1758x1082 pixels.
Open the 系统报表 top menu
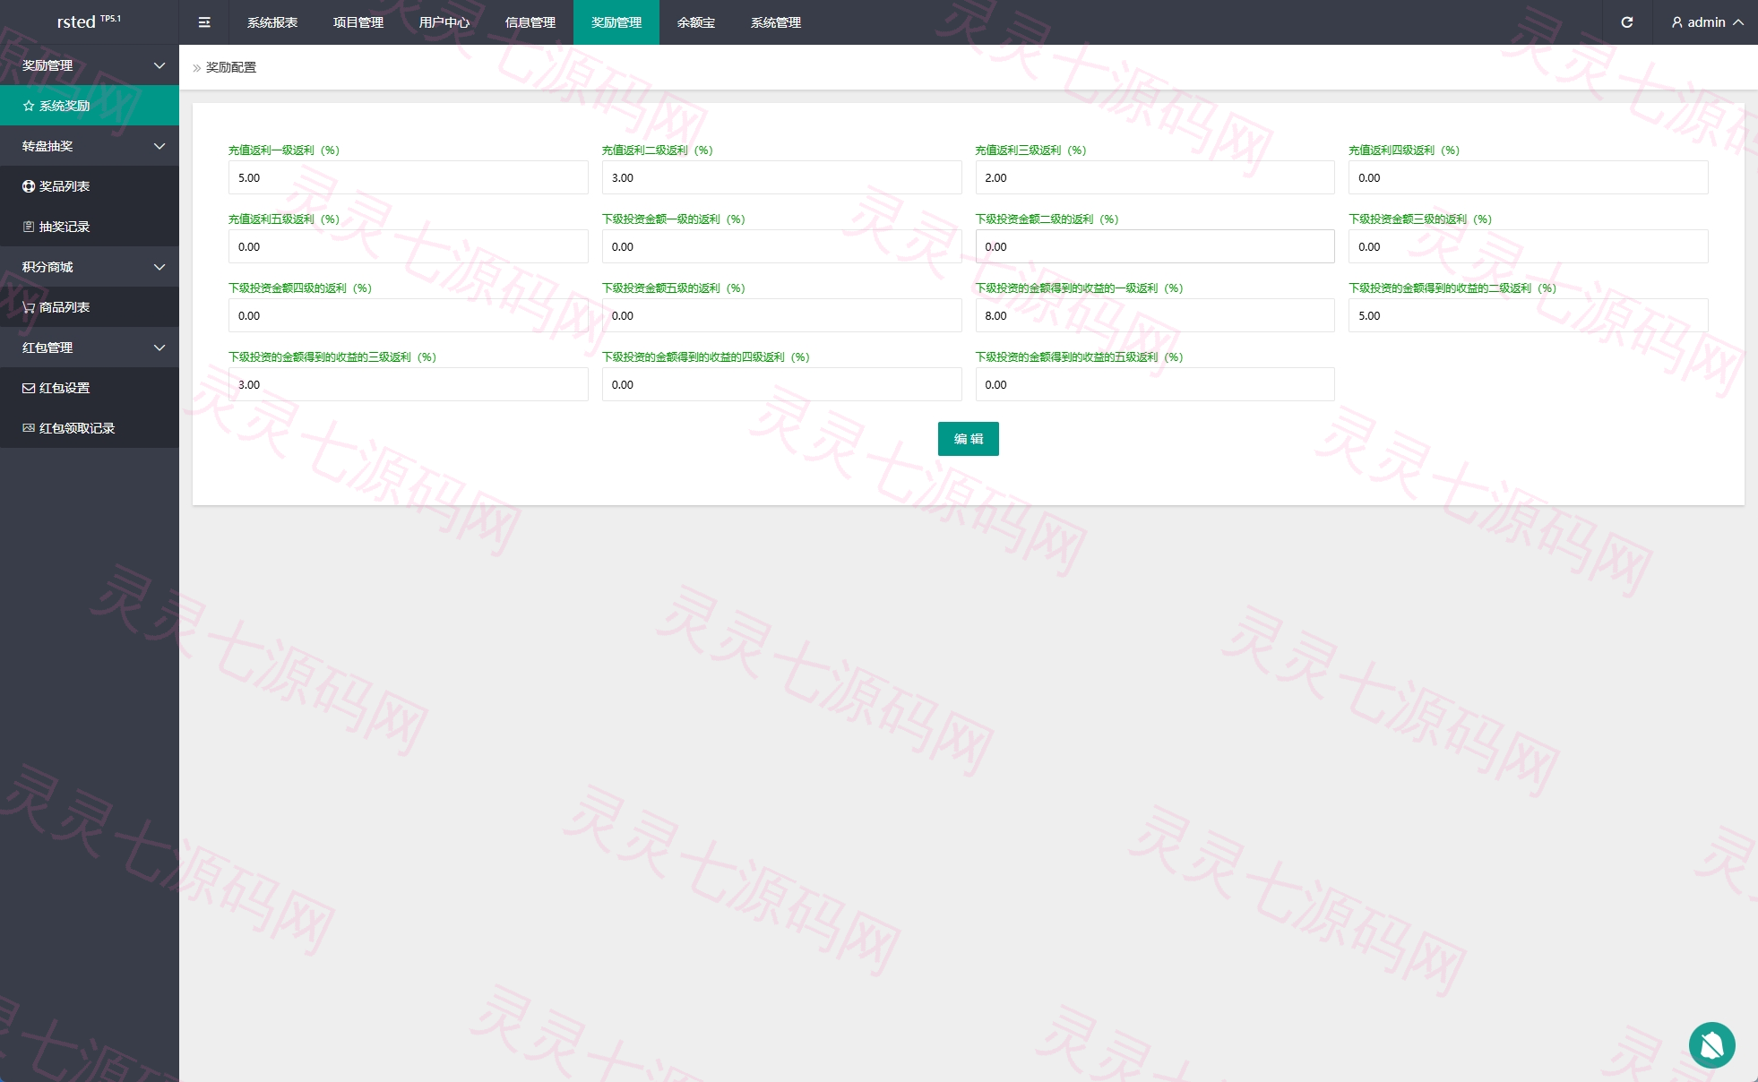pos(272,22)
